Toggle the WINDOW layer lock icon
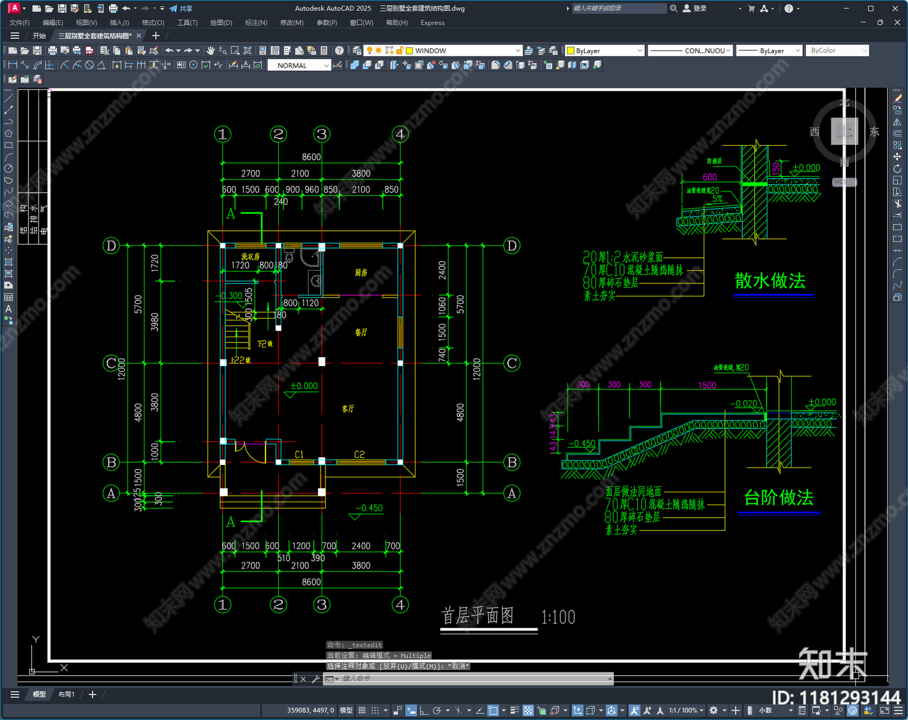Screen dimensions: 908x720 coord(400,50)
